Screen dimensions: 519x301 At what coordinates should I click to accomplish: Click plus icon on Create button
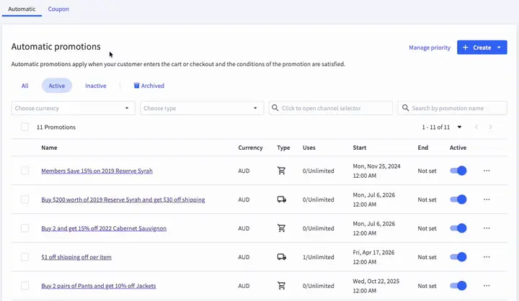tap(466, 48)
